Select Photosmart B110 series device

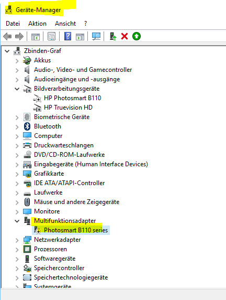tap(76, 230)
